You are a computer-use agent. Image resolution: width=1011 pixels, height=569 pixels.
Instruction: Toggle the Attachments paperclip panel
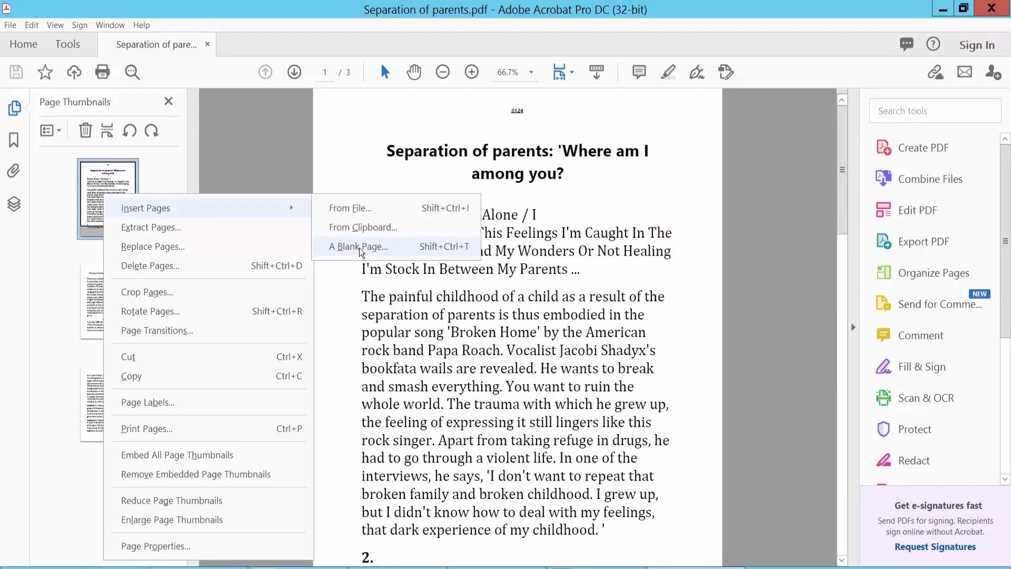click(x=14, y=171)
